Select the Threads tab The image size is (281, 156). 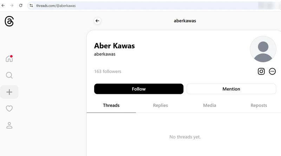[111, 105]
